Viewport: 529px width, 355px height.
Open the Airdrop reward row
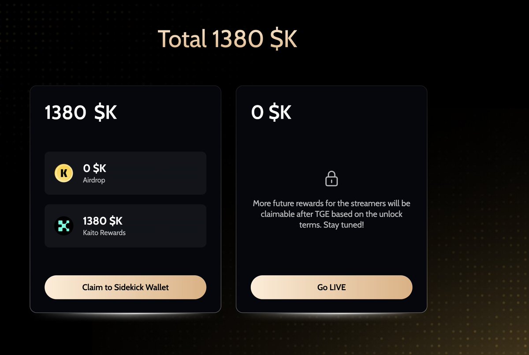click(x=126, y=173)
